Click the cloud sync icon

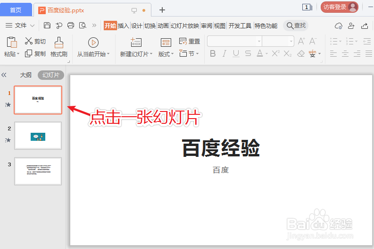[x=339, y=26]
